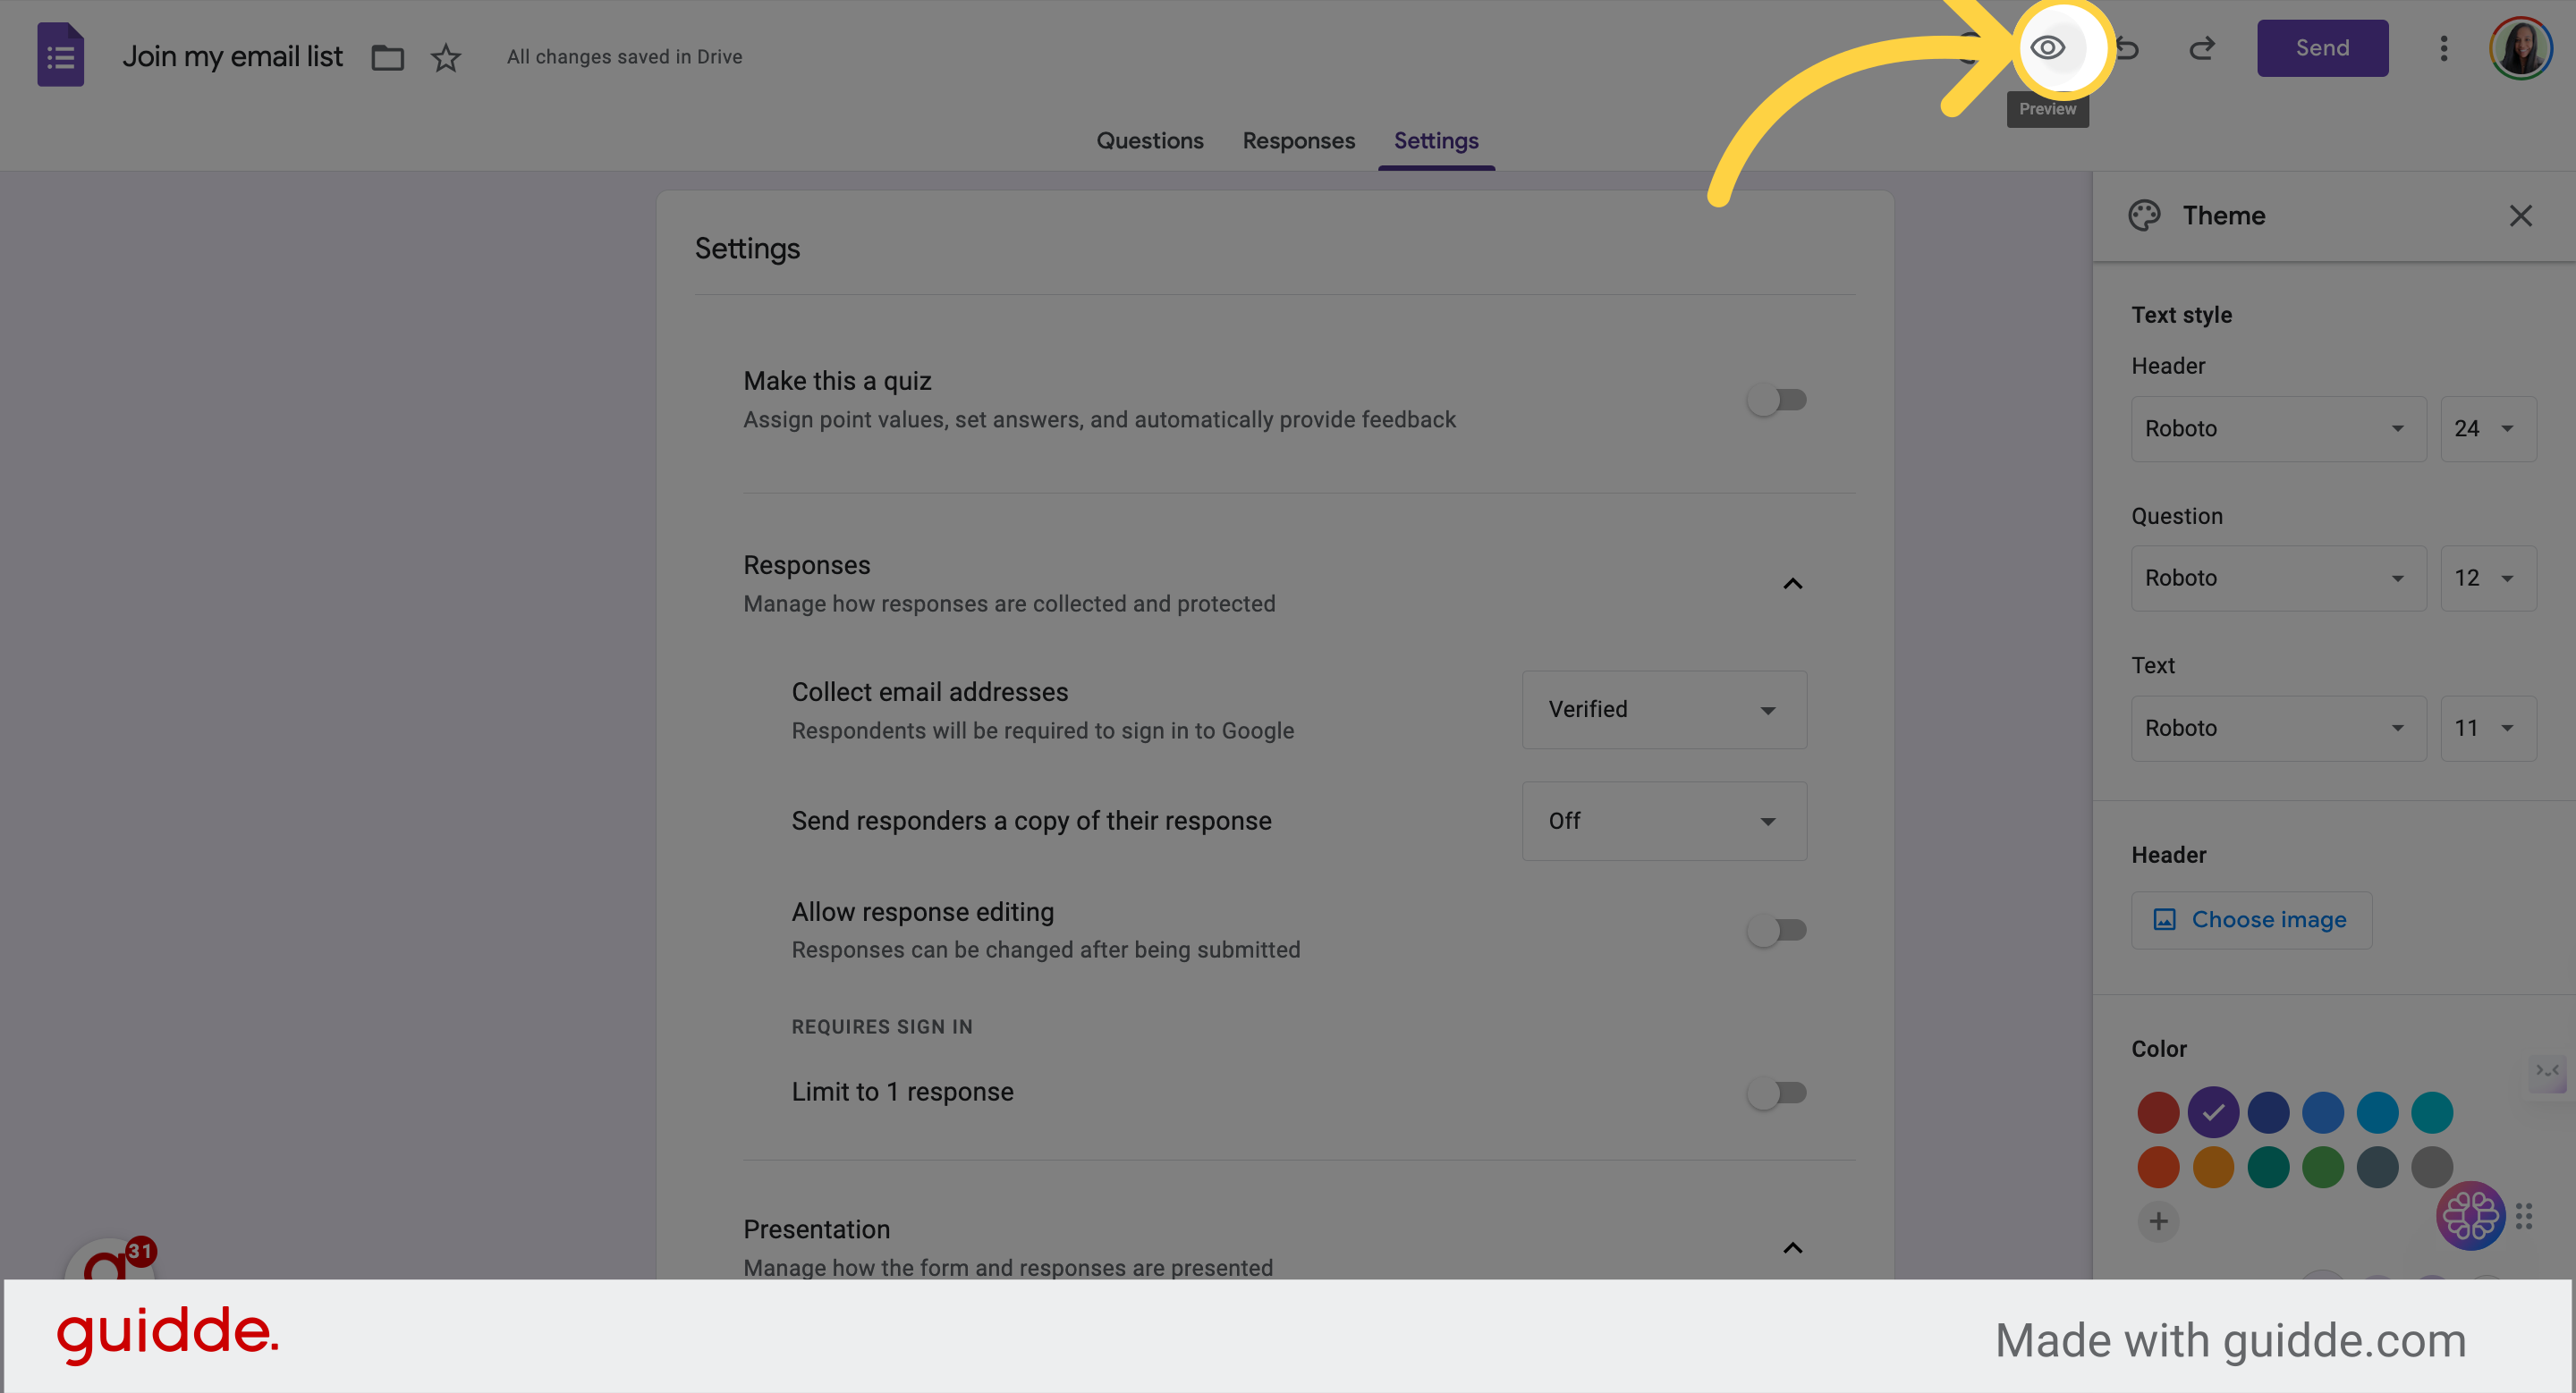Select the red theme color swatch
This screenshot has height=1393, width=2576.
(2158, 1112)
